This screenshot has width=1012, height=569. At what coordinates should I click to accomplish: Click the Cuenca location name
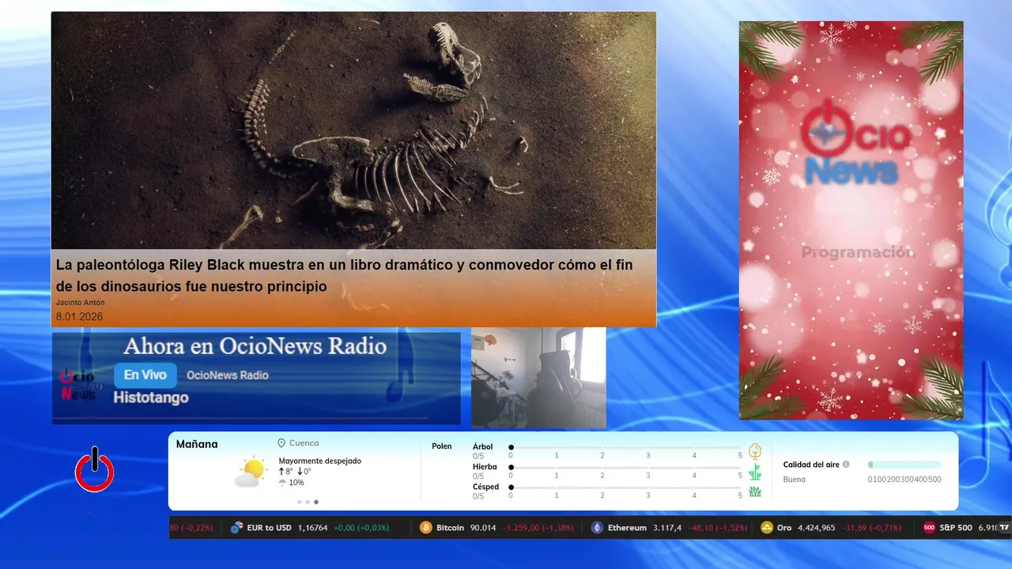point(304,443)
